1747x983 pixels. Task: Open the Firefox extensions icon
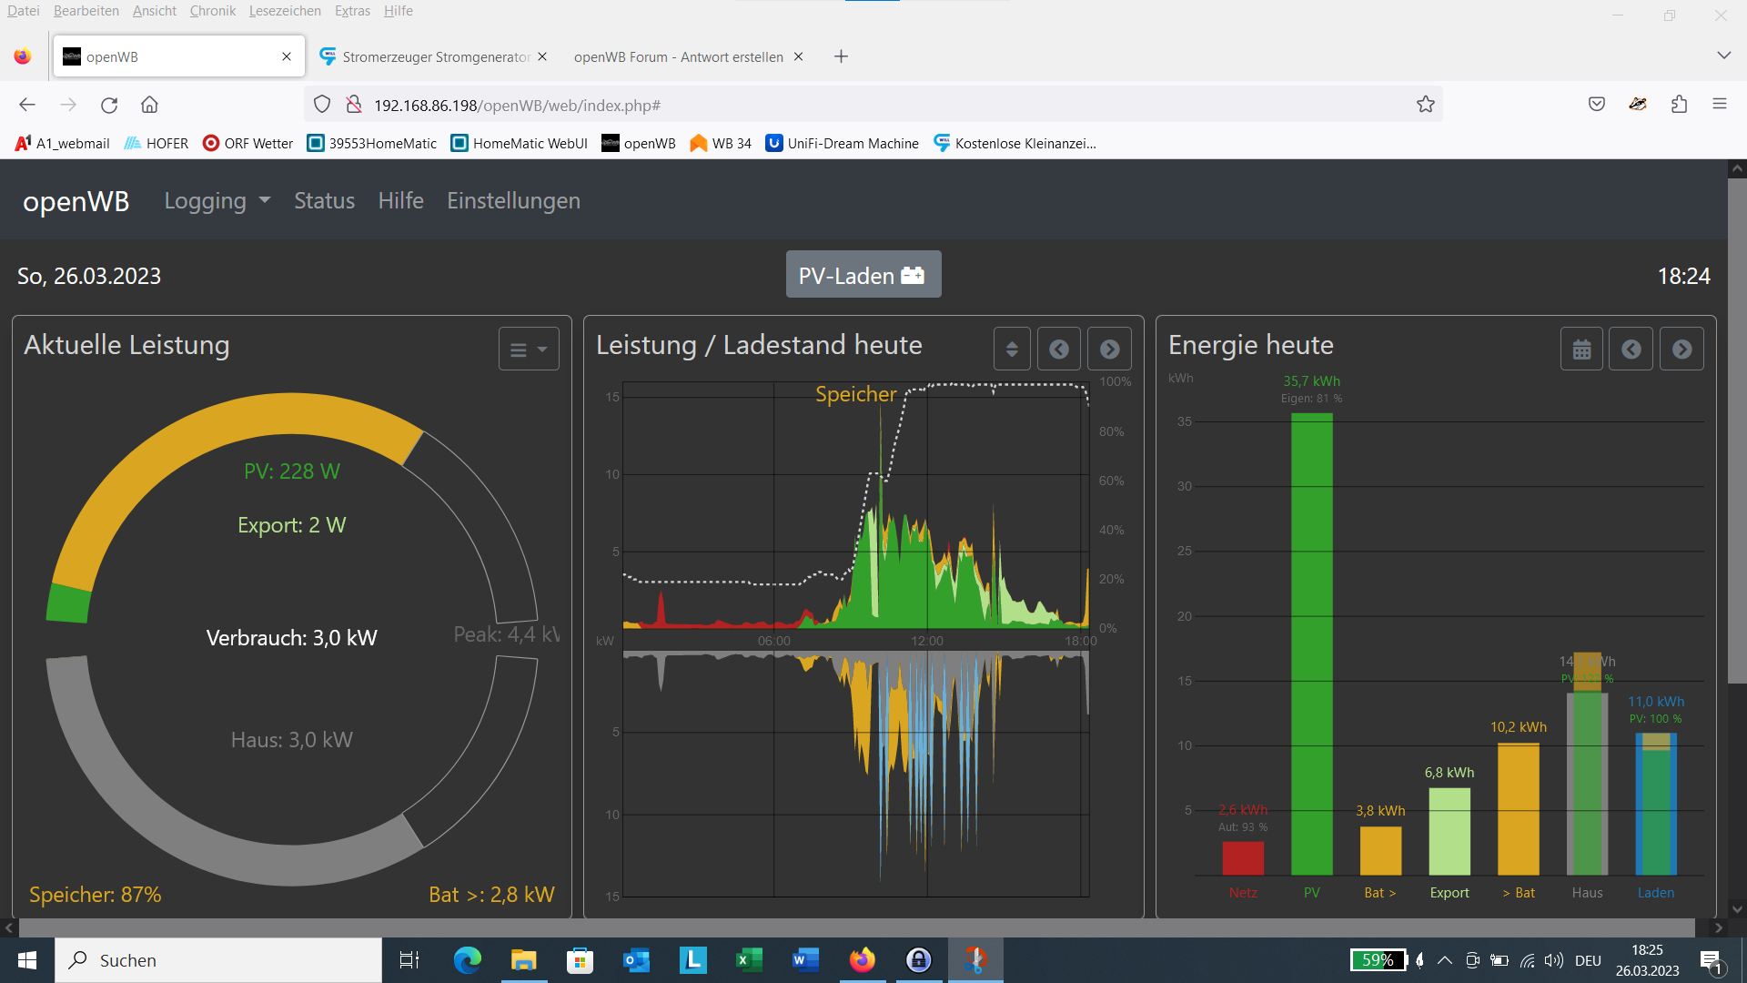[x=1679, y=105]
